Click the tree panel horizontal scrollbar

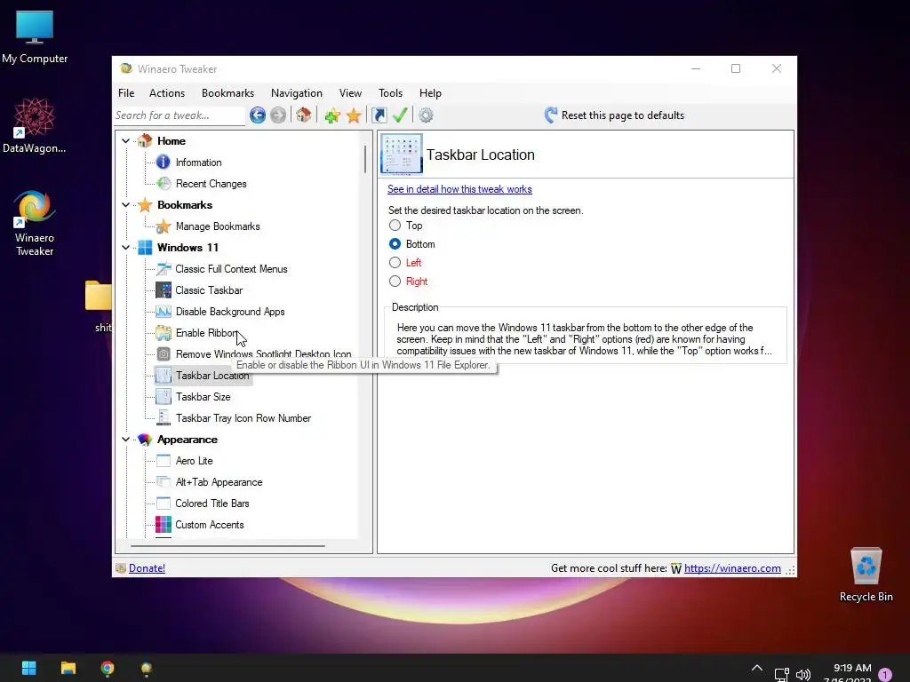pos(227,546)
